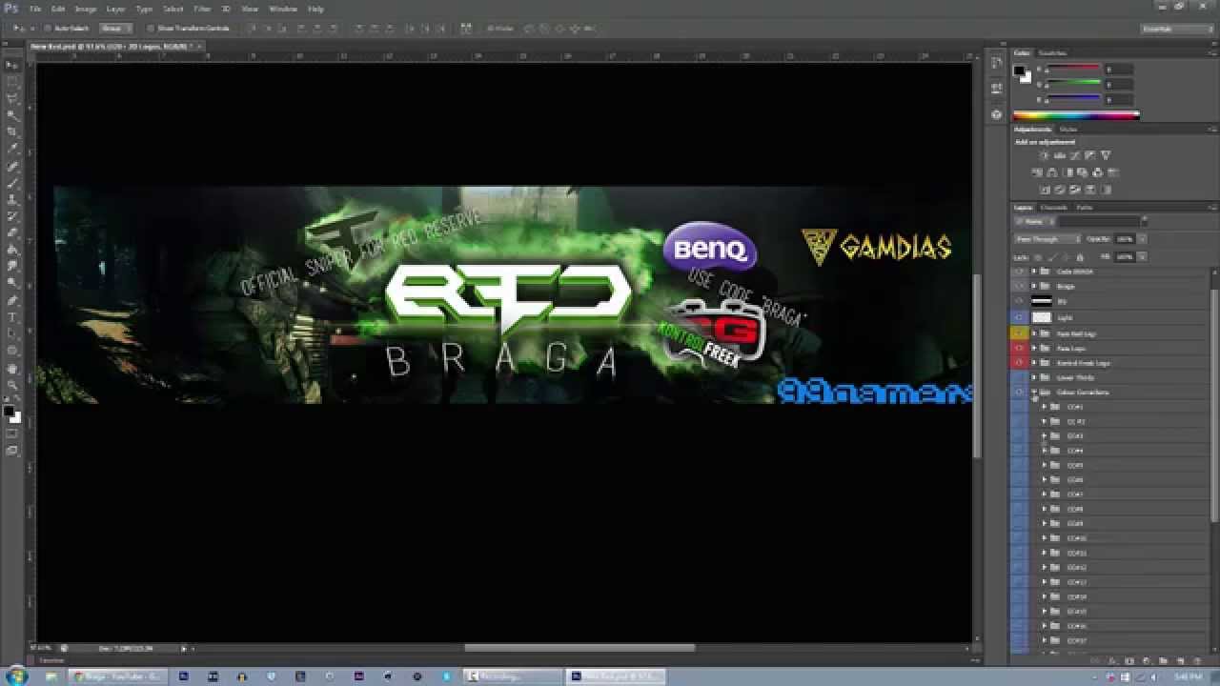Add a Levels adjustment
Image resolution: width=1220 pixels, height=686 pixels.
tap(1059, 155)
